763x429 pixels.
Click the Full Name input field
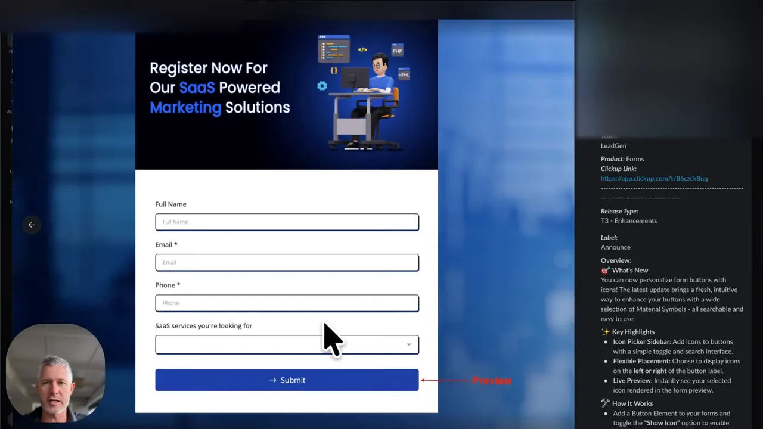click(x=287, y=222)
